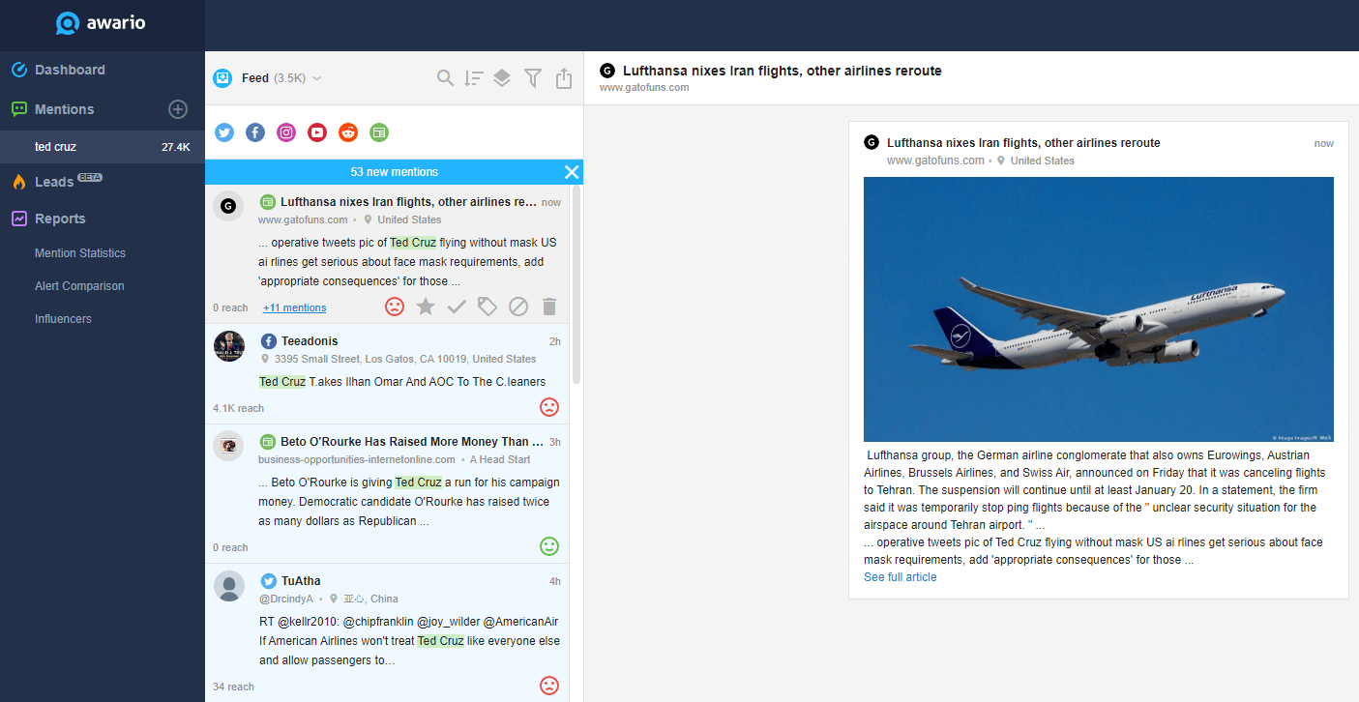Screen dimensions: 1359x702
Task: Click the feed list scrollbar
Action: (576, 285)
